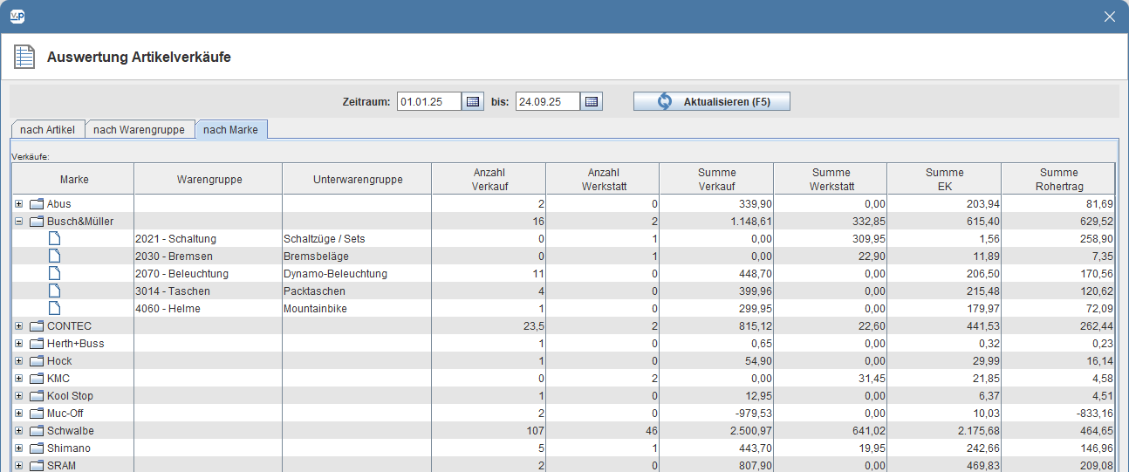Expand the Kool Stop brand row
The height and width of the screenshot is (472, 1129).
click(x=19, y=396)
